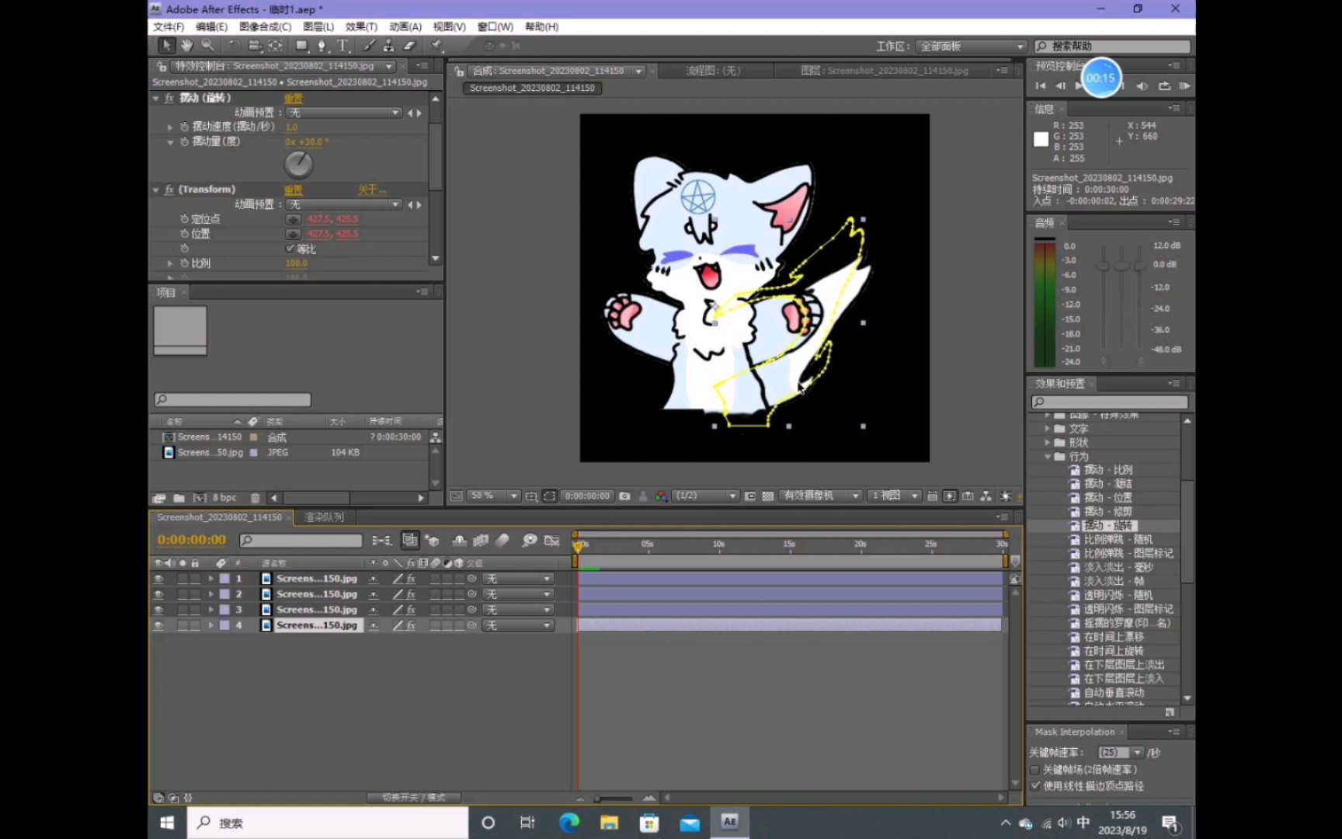
Task: Uncheck 使用线性描边顶点路径 checkbox
Action: coord(1034,786)
